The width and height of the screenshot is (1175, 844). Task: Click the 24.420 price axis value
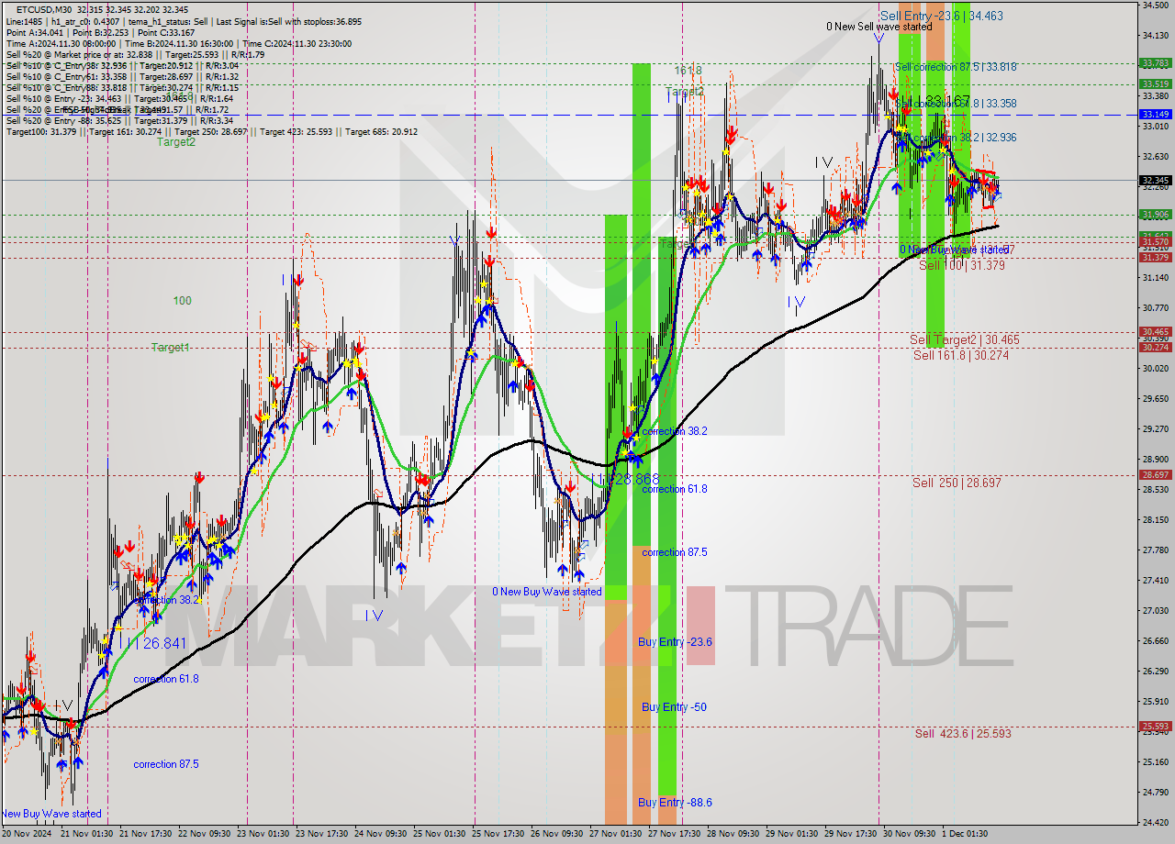pyautogui.click(x=1154, y=823)
